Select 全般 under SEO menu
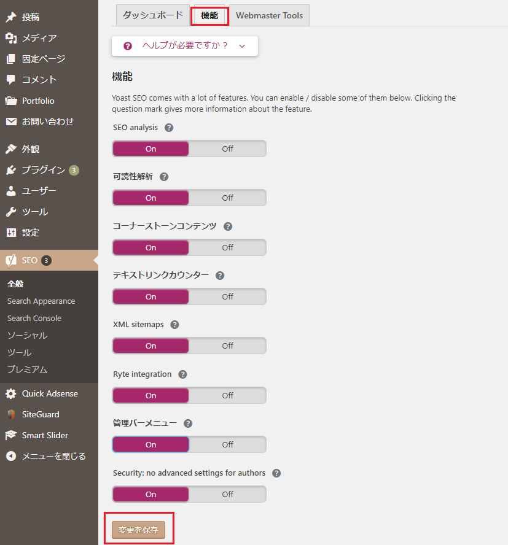The height and width of the screenshot is (545, 508). pyautogui.click(x=15, y=284)
